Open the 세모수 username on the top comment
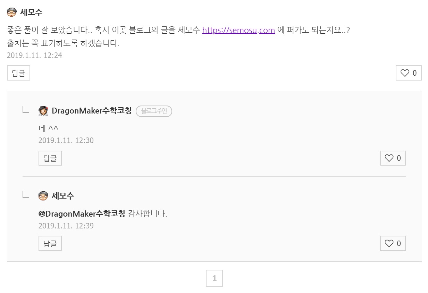Viewport: 428px width, 293px height. pyautogui.click(x=31, y=12)
